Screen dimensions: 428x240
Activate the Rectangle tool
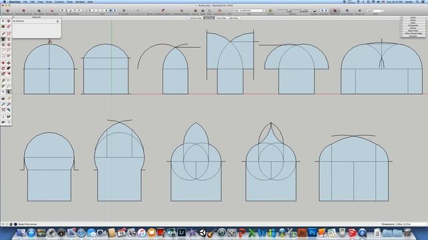pyautogui.click(x=3, y=39)
